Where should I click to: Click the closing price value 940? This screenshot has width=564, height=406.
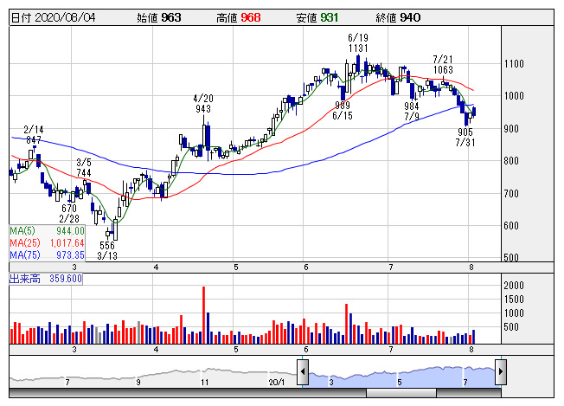(x=410, y=17)
